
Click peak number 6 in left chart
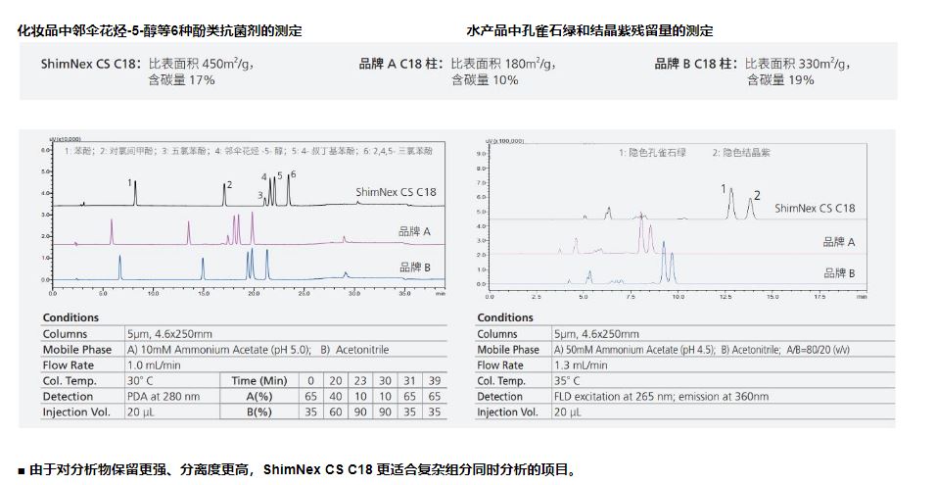pyautogui.click(x=293, y=174)
